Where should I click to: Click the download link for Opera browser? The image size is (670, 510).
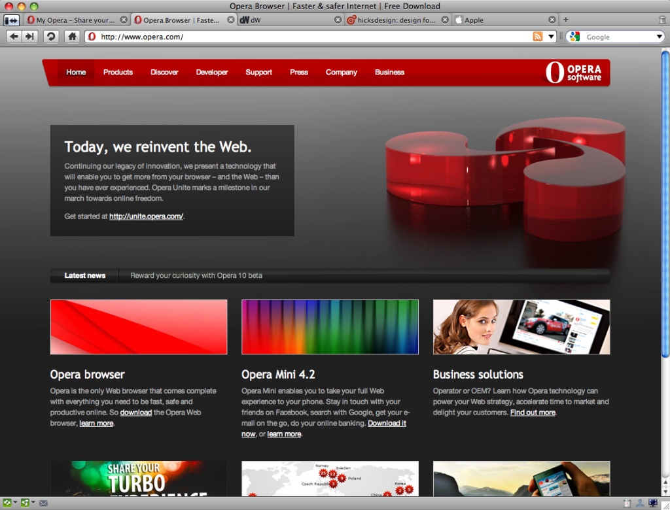coord(136,412)
